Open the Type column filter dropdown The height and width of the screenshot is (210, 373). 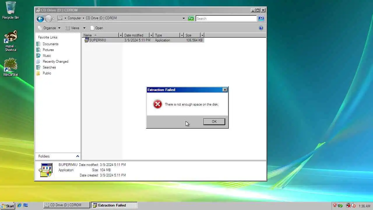click(182, 35)
